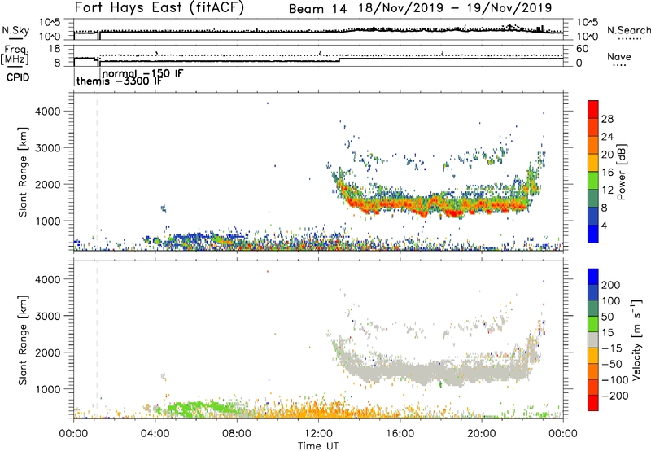Click the '12:00' time axis tick label
The image size is (651, 451).
(318, 434)
